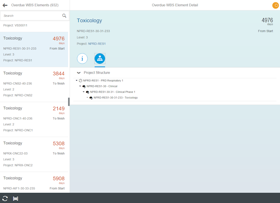Select the project hierarchy tab icon
The image size is (280, 203).
[x=100, y=59]
